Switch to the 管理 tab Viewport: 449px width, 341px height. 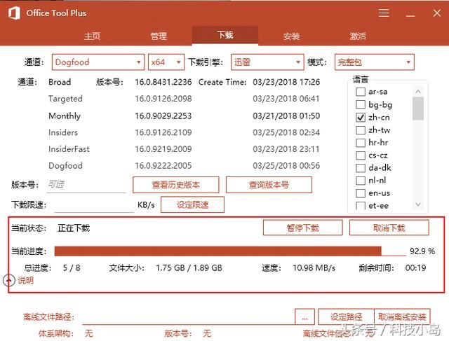(x=159, y=36)
